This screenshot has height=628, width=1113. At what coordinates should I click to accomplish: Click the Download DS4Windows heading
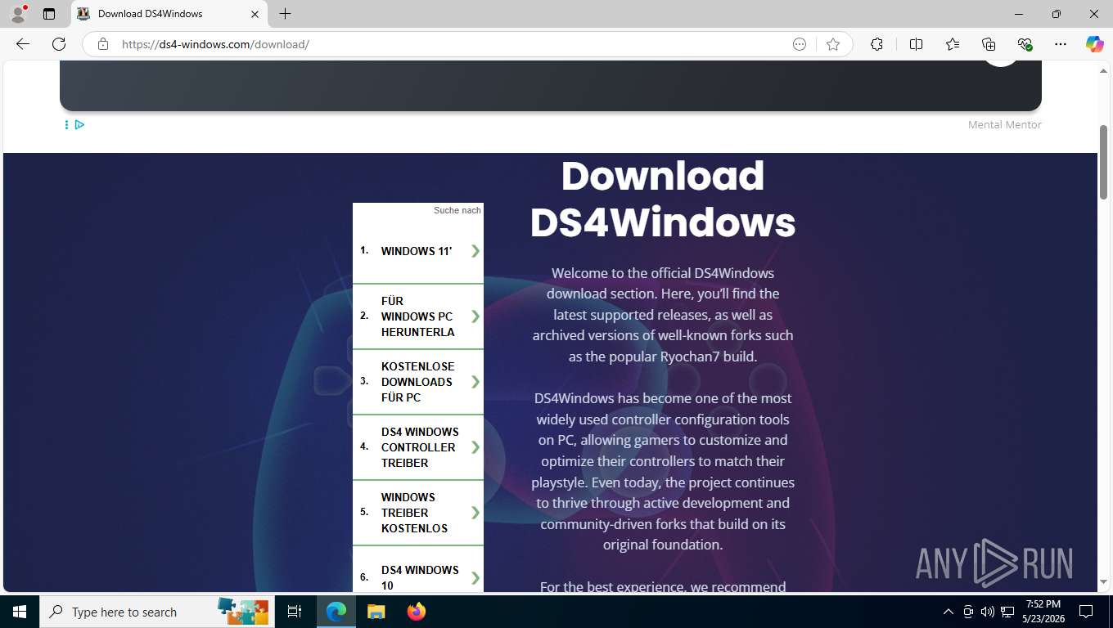[x=663, y=199]
